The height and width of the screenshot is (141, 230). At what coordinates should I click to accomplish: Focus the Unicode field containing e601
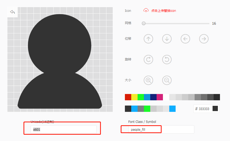tap(64, 129)
